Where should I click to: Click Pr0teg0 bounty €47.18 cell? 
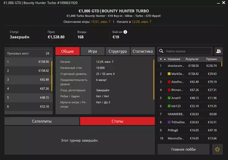212,130
